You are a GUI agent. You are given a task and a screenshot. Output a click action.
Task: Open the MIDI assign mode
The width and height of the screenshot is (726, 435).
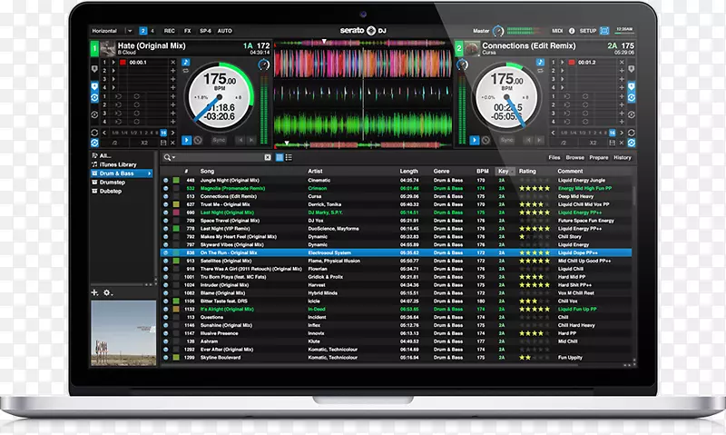pyautogui.click(x=557, y=31)
